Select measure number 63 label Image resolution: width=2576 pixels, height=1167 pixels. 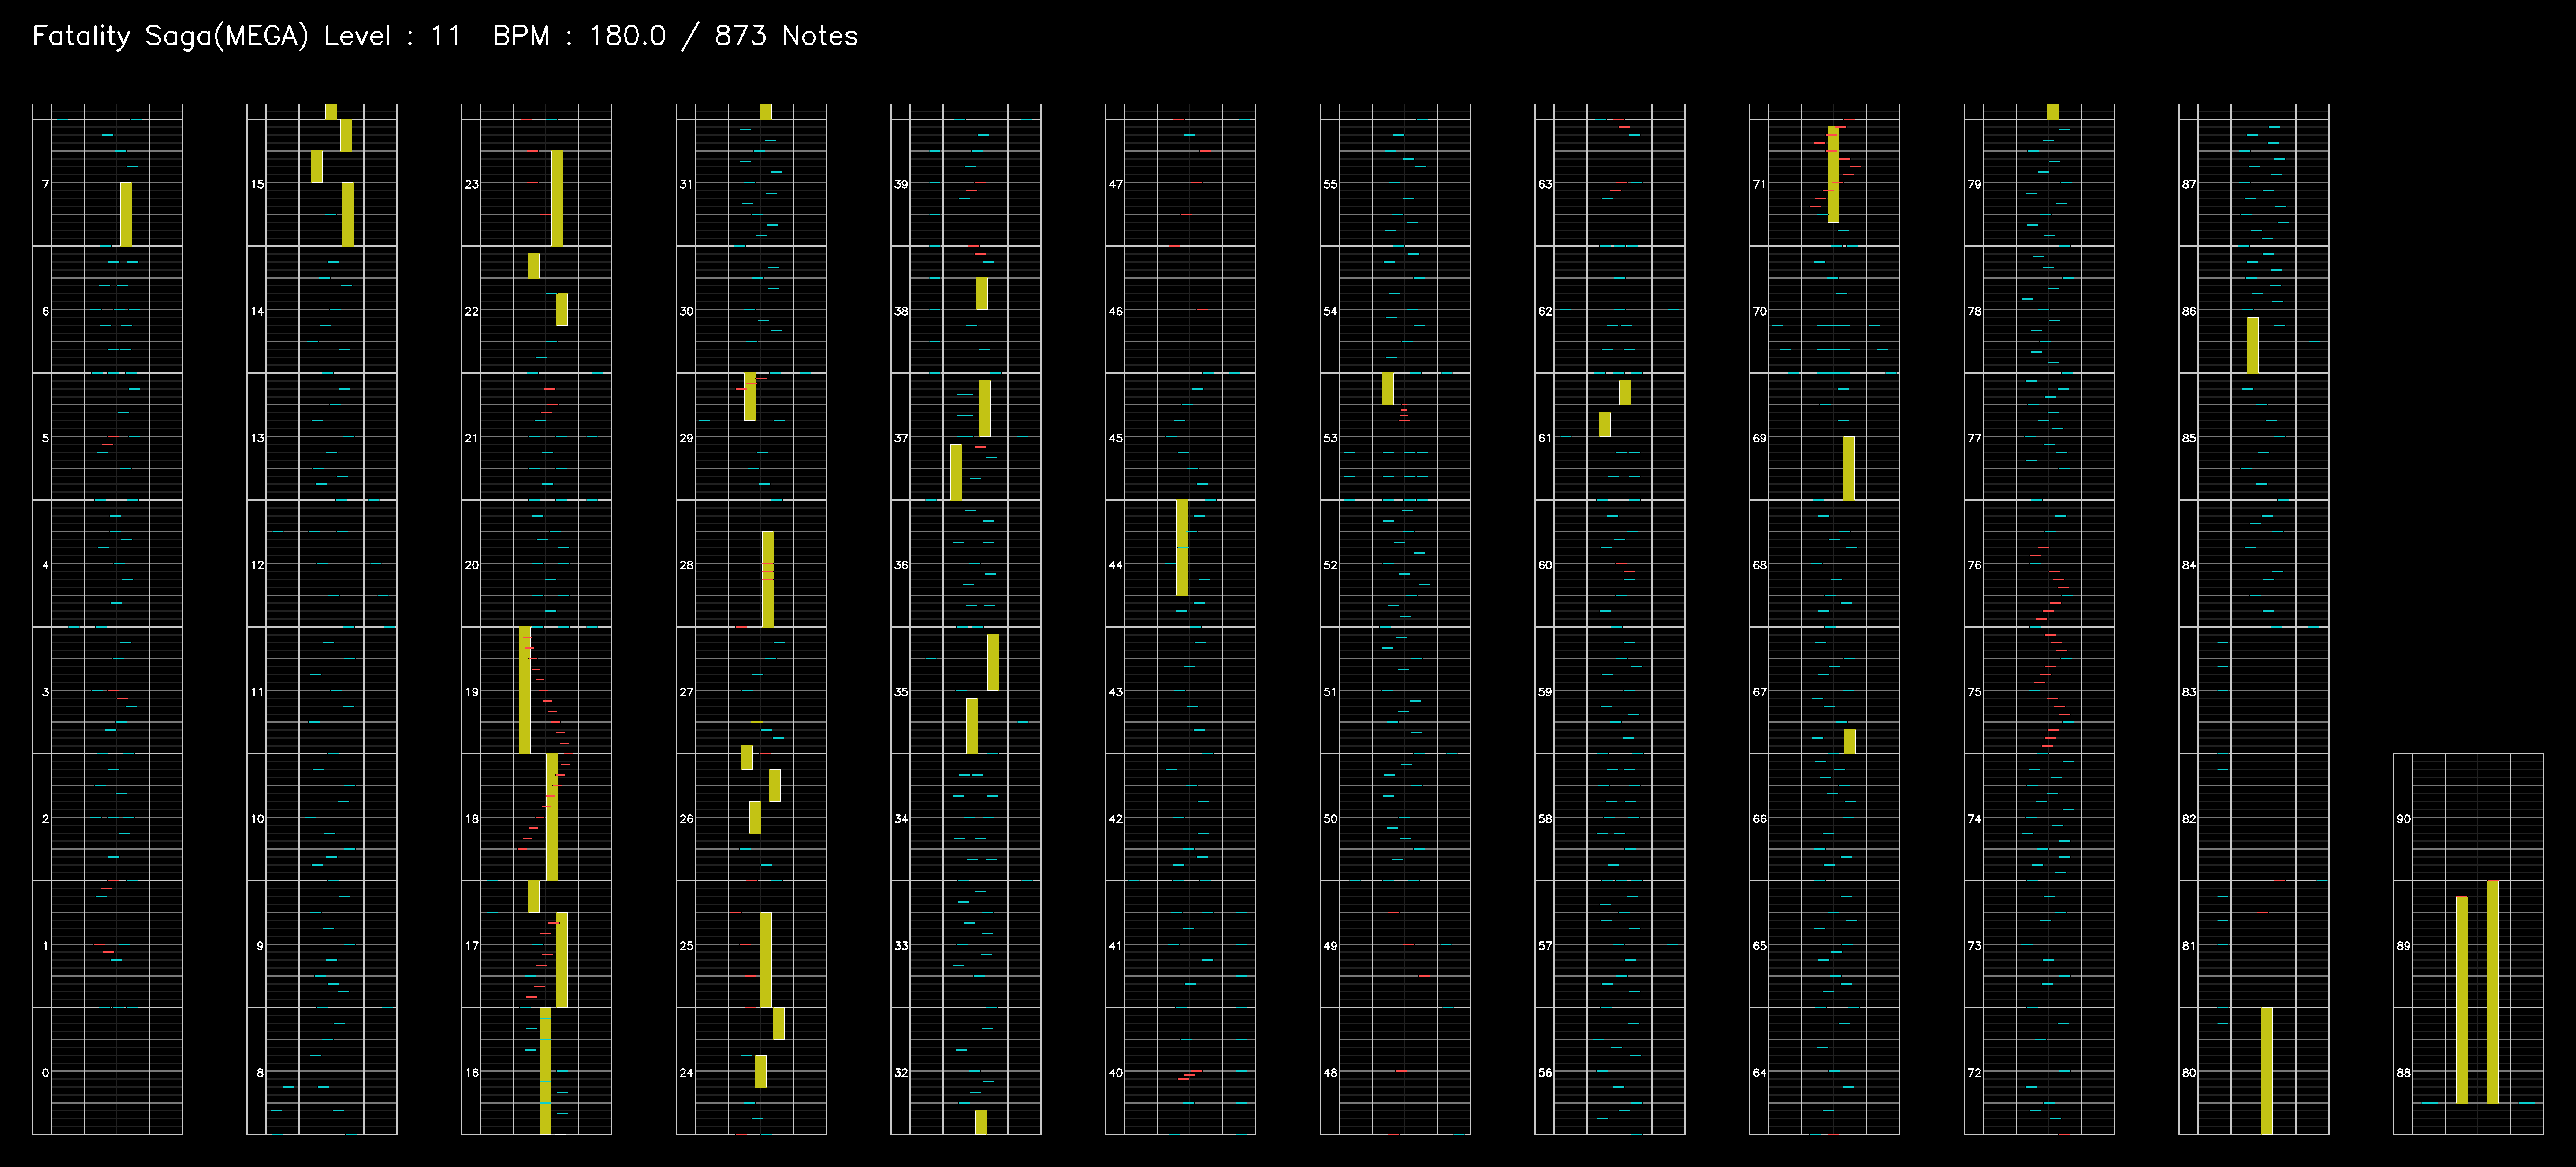click(1546, 184)
